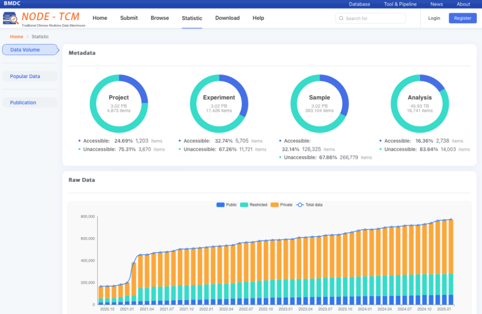Click the Raw Data section heading

[82, 180]
